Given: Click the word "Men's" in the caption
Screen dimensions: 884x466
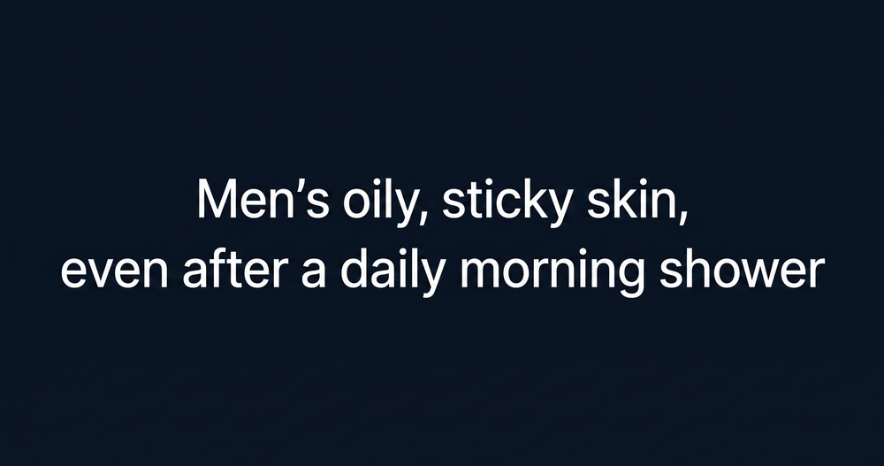Looking at the screenshot, I should 263,200.
